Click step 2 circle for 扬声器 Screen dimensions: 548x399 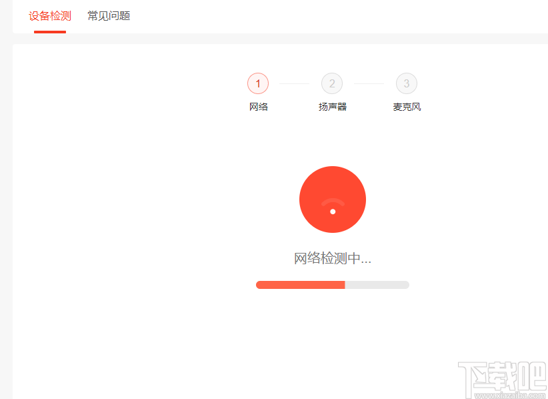(332, 83)
